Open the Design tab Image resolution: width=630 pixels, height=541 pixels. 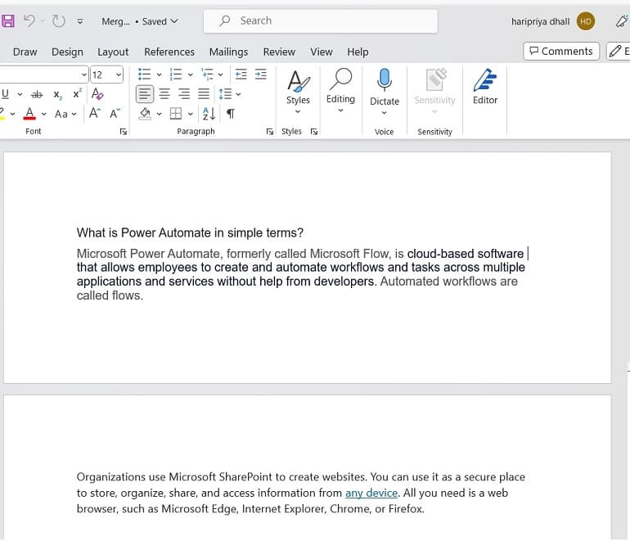(x=67, y=52)
